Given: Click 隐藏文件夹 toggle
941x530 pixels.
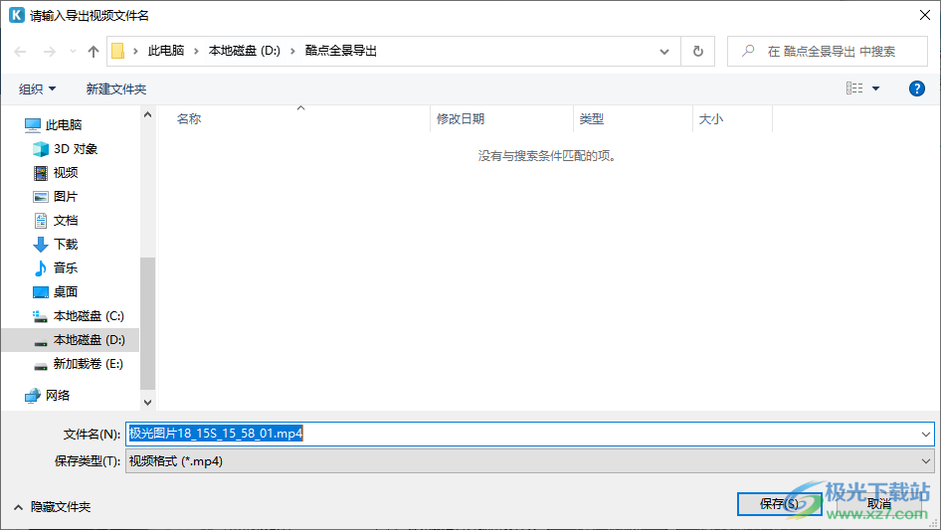Looking at the screenshot, I should tap(52, 507).
